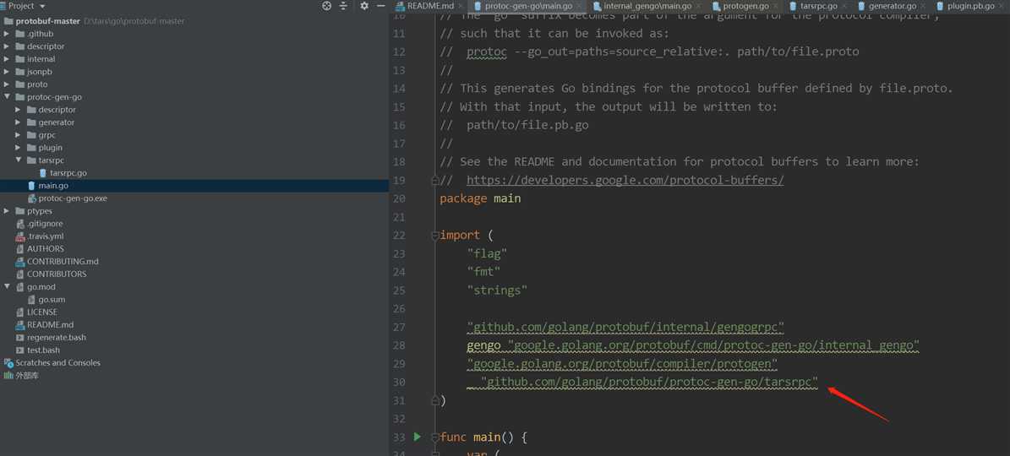The image size is (1010, 456).
Task: Expand the internal folder arrow
Action: point(7,59)
